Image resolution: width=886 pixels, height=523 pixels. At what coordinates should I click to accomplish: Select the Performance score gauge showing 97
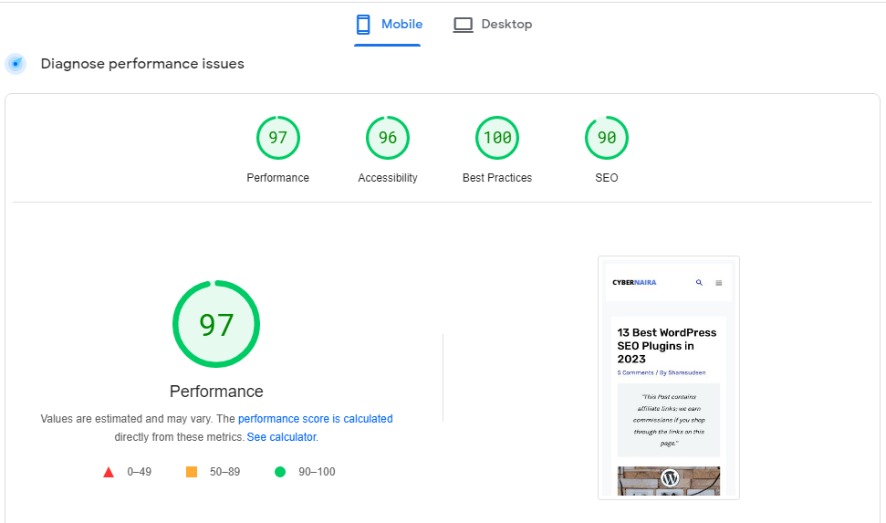pyautogui.click(x=278, y=138)
